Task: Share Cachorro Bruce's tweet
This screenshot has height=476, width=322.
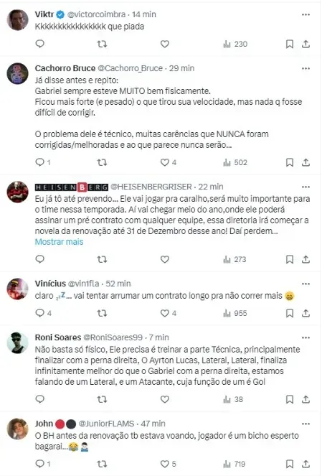Action: [x=306, y=162]
